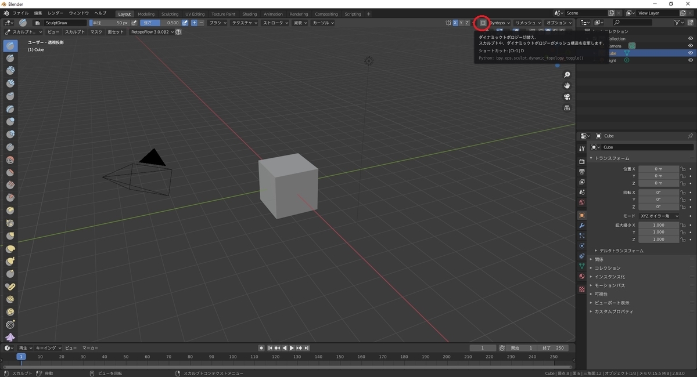Enable Z axis symmetry
This screenshot has width=697, height=377.
click(467, 23)
